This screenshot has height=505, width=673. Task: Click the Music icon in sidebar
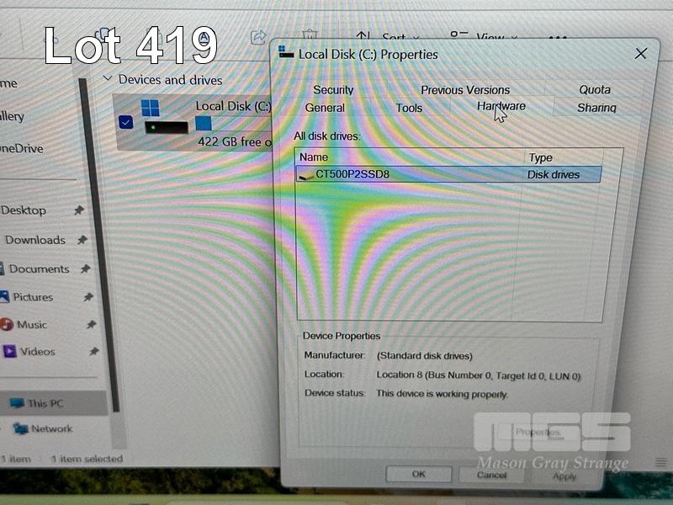pos(7,325)
